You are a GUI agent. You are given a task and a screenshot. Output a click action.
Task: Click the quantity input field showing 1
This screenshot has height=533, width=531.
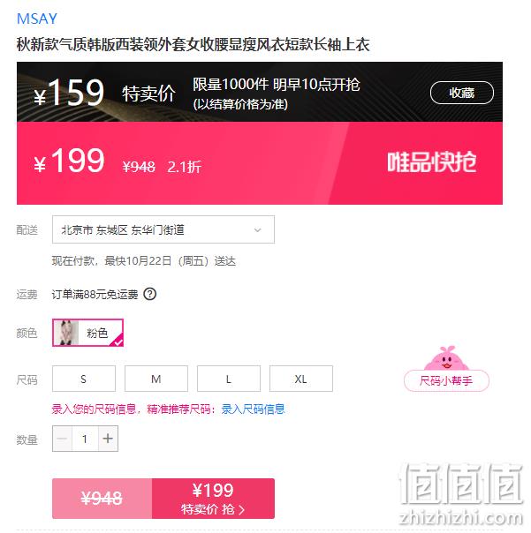(85, 439)
